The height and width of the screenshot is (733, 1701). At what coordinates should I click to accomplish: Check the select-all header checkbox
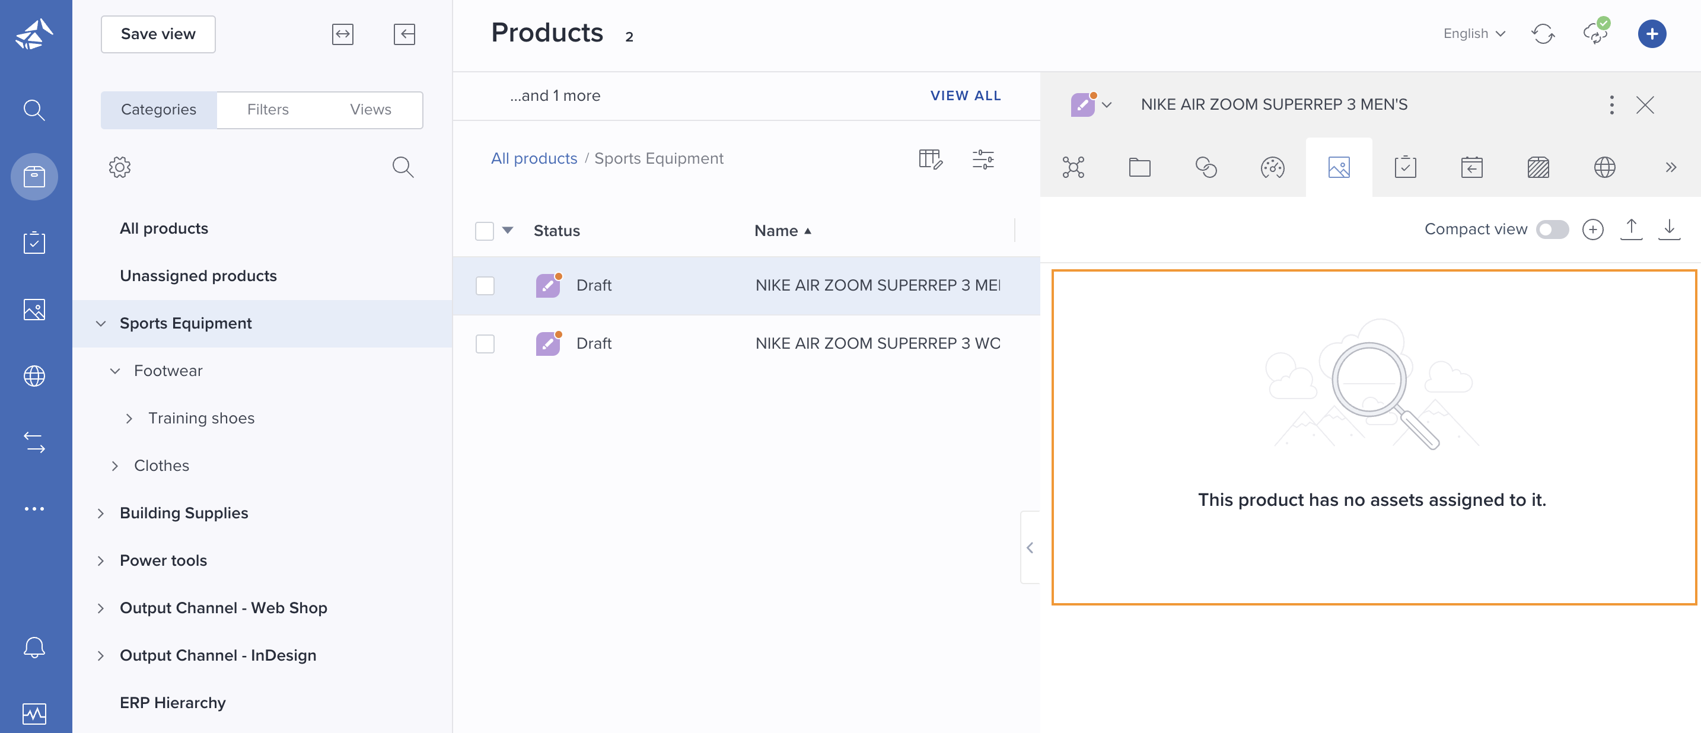[x=485, y=231]
